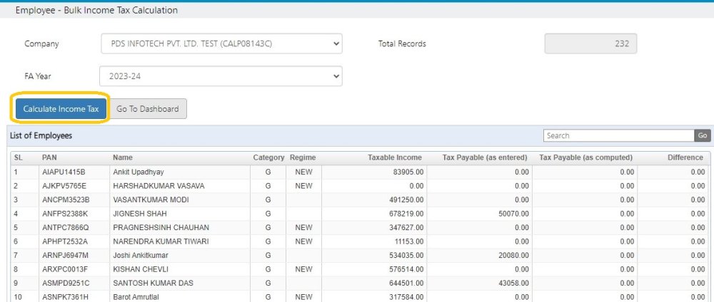Select the name SANTOSH KUMAR DAS
This screenshot has width=714, height=302.
tap(153, 283)
